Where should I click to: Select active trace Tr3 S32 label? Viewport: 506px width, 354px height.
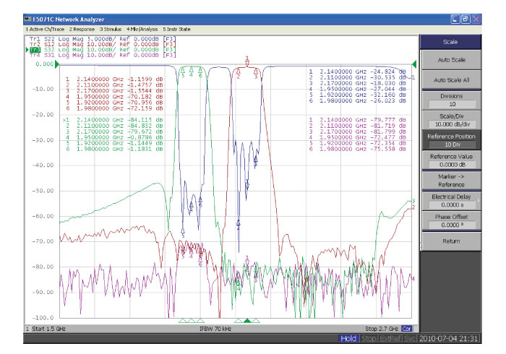(103, 50)
